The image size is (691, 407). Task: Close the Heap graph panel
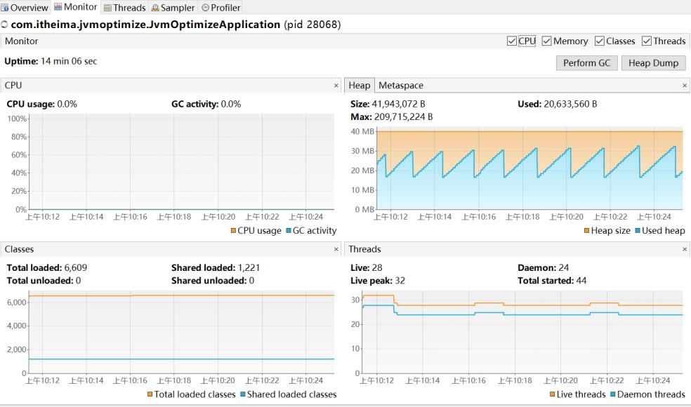pos(685,86)
